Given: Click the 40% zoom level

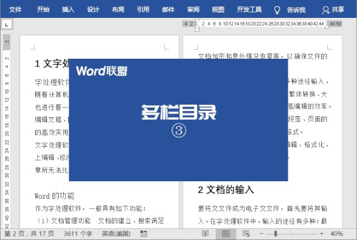Looking at the screenshot, I should 337,234.
